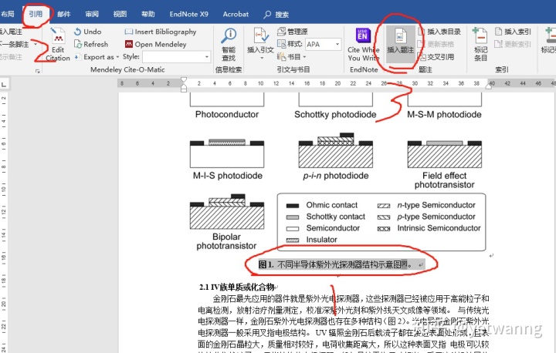556x353 pixels.
Task: Open the 引用 (References) ribbon tab
Action: tap(36, 14)
